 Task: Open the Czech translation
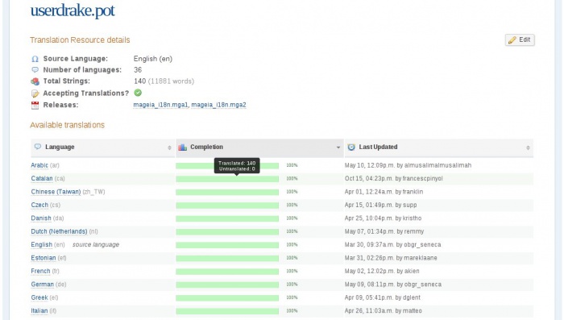tap(39, 205)
